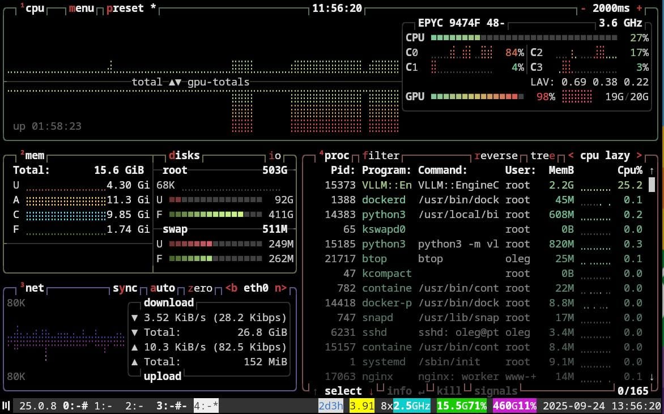664x414 pixels.
Task: Select the dockerd process row
Action: (483, 200)
